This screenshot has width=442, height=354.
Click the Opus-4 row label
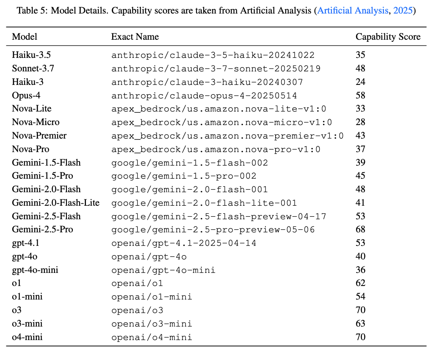tap(26, 95)
